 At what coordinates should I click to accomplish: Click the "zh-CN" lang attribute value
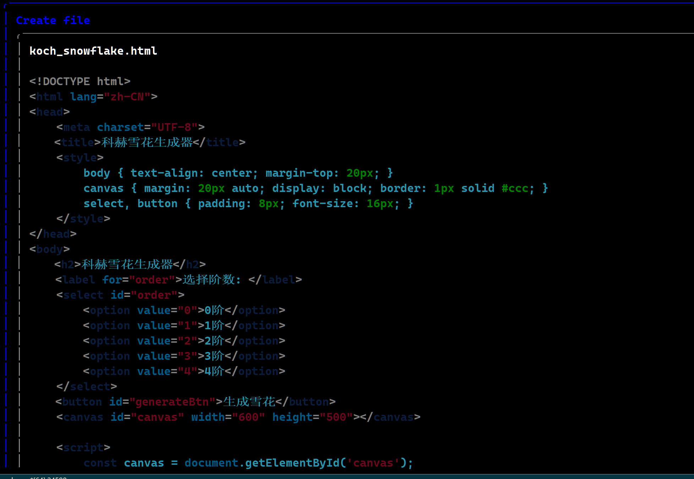tap(127, 97)
